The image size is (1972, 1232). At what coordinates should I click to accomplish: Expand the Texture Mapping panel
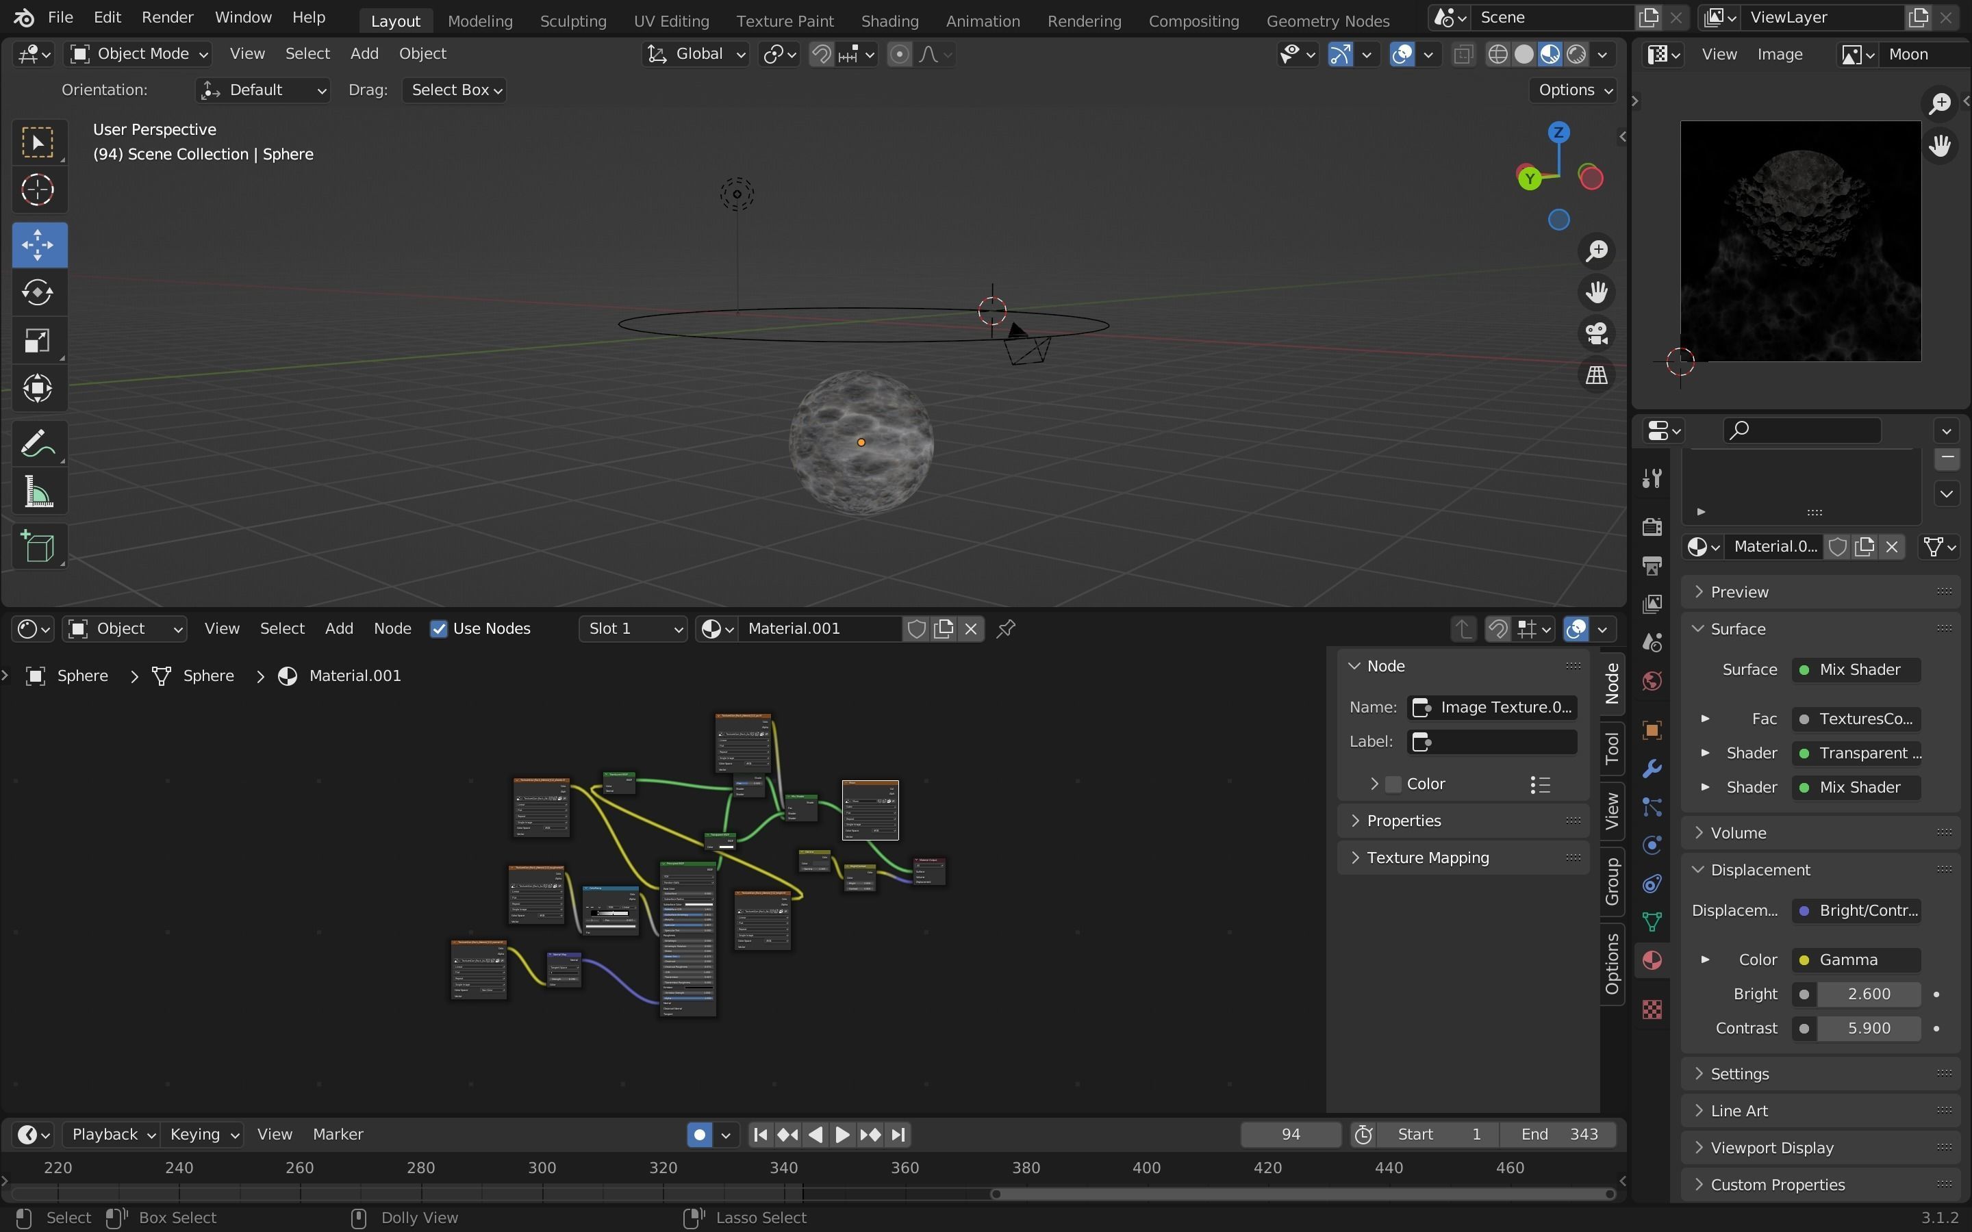point(1428,857)
